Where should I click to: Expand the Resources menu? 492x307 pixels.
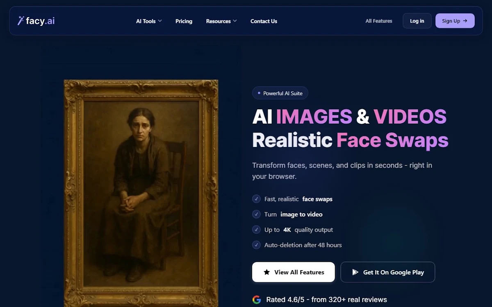tap(221, 21)
